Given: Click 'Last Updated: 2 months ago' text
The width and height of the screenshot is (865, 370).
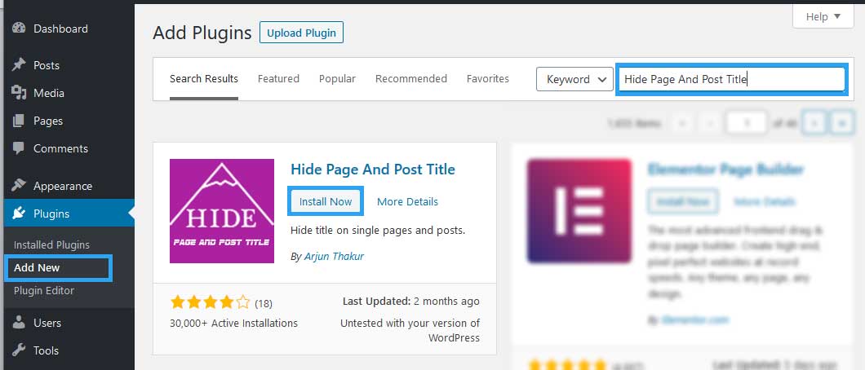Looking at the screenshot, I should click(411, 302).
